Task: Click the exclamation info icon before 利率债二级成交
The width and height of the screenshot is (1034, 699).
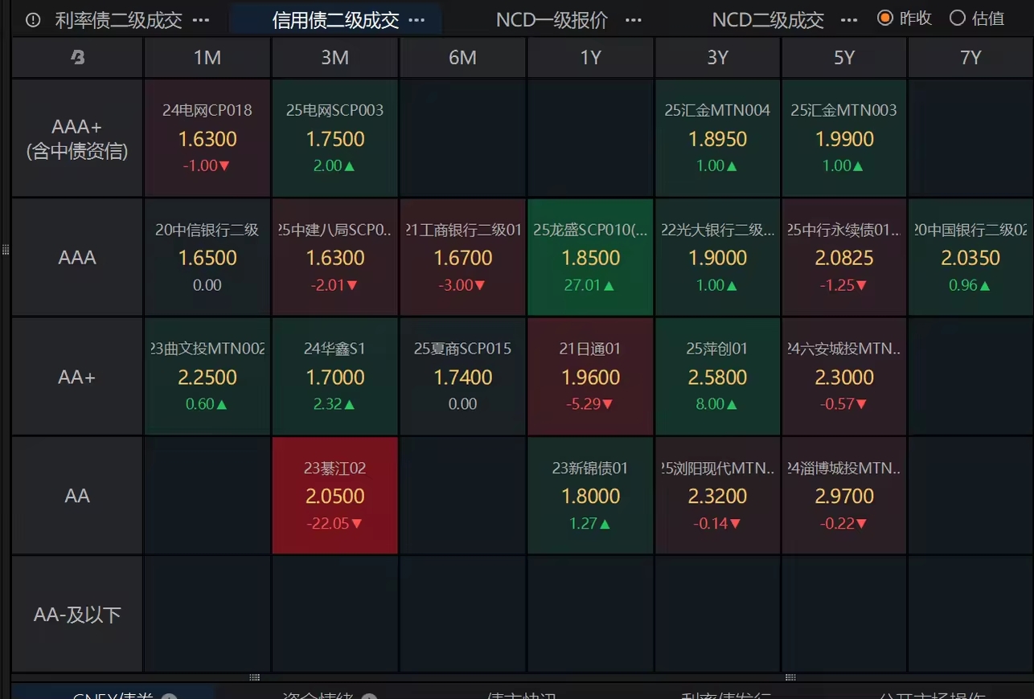Action: 33,20
